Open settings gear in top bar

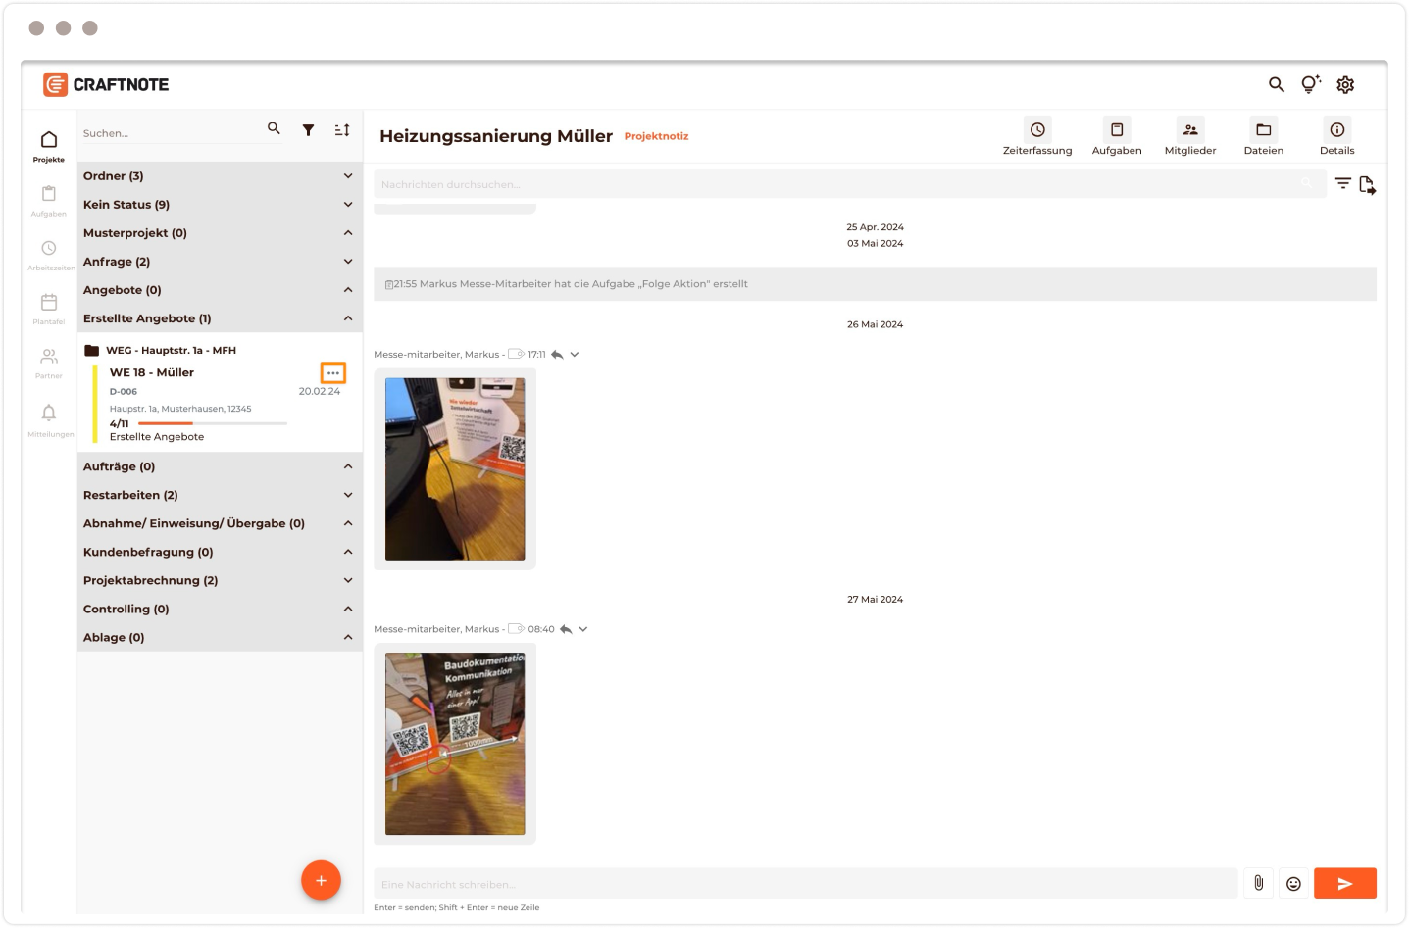point(1345,85)
